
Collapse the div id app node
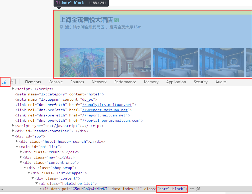[x=13, y=136]
